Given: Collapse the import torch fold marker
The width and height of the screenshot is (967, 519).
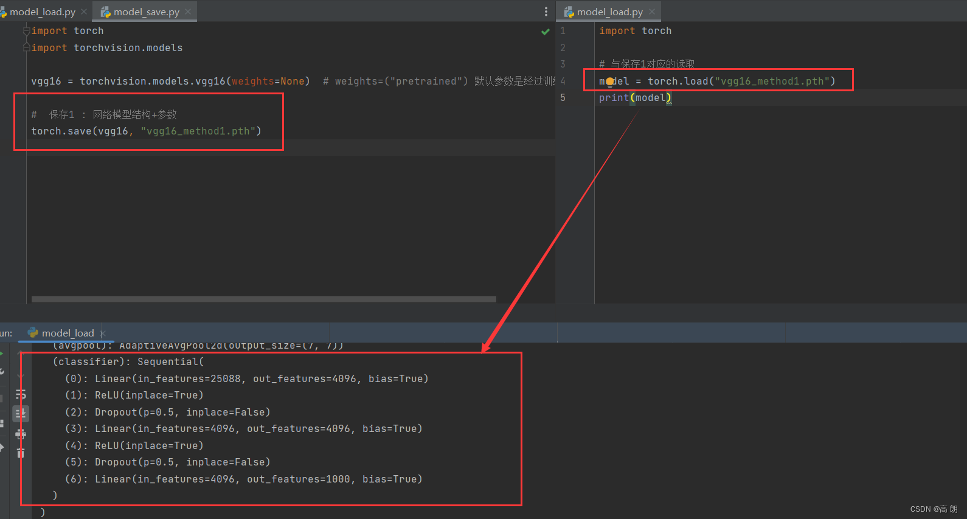Looking at the screenshot, I should [26, 30].
